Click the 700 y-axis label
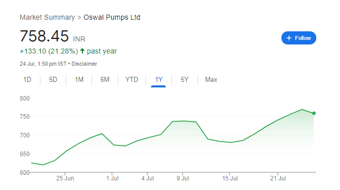The image size is (340, 190). click(x=25, y=135)
